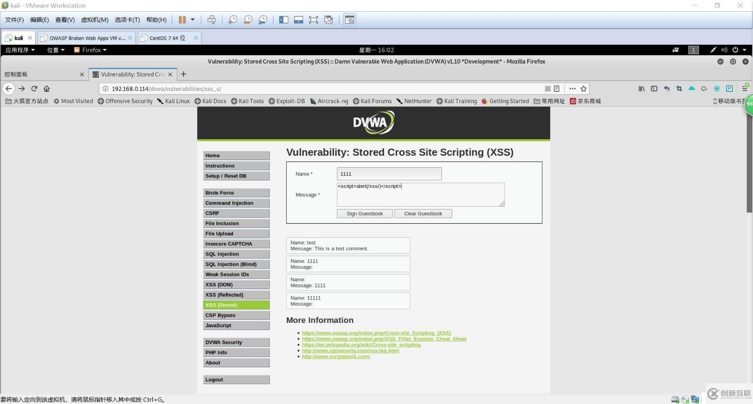Switch to the CentOS 7 64 位 tab
Screen dimensions: 753x404
tap(168, 38)
